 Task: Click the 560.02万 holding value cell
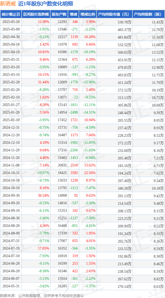(x=124, y=52)
